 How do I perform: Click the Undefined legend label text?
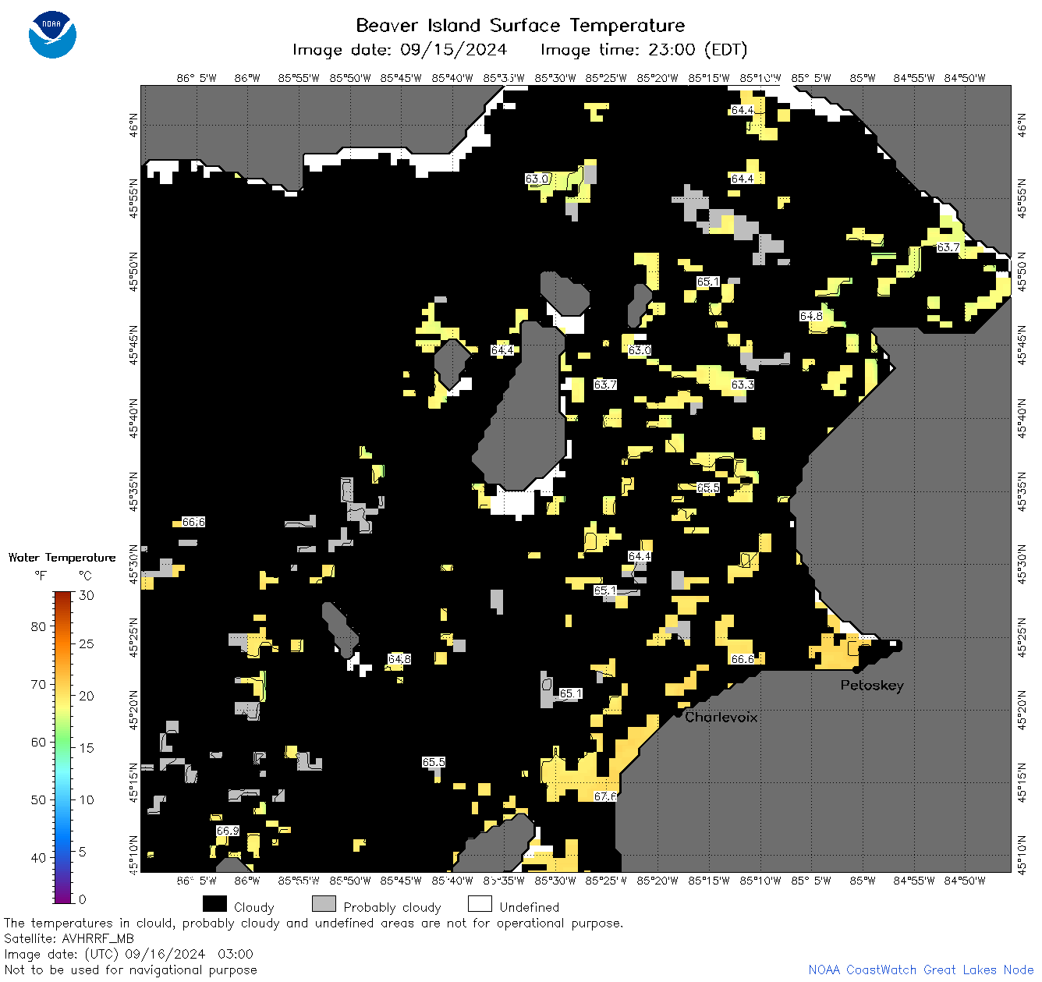click(530, 907)
